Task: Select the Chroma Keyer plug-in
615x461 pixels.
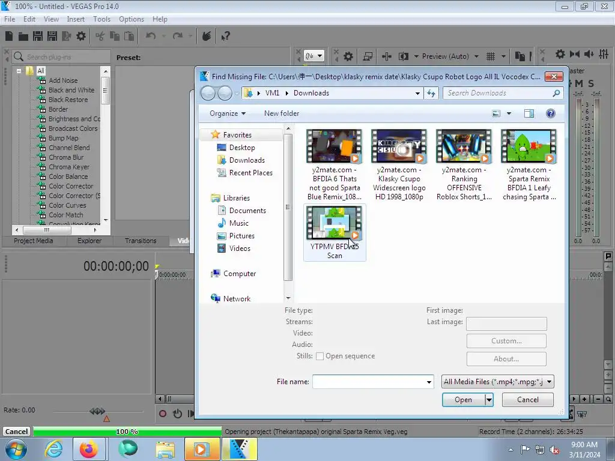Action: click(69, 167)
